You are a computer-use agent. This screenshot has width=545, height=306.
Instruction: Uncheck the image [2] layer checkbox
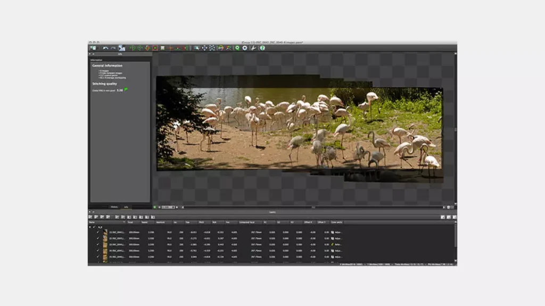(98, 238)
